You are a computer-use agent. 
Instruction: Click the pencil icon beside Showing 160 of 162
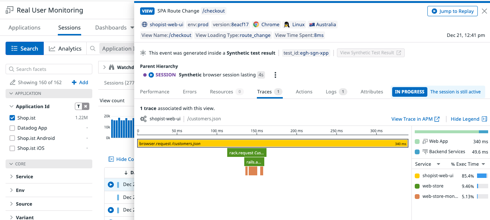13,82
